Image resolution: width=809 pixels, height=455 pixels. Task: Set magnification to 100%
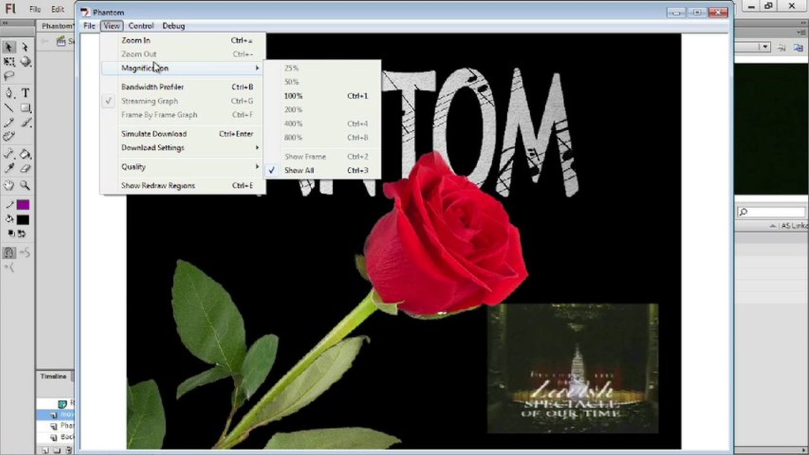pyautogui.click(x=322, y=96)
